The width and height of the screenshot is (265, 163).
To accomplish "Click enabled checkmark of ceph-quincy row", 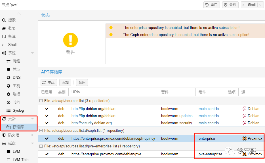I will click(47, 139).
